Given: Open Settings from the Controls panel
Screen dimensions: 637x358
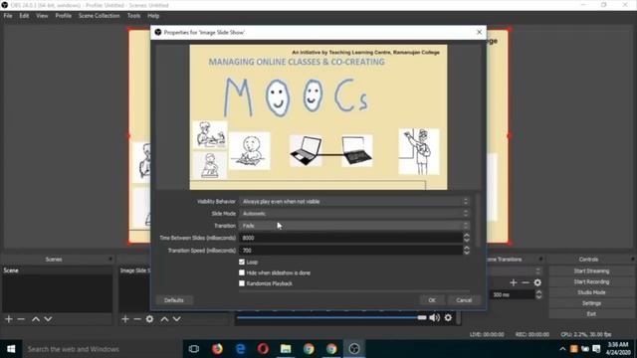Looking at the screenshot, I should pos(591,303).
